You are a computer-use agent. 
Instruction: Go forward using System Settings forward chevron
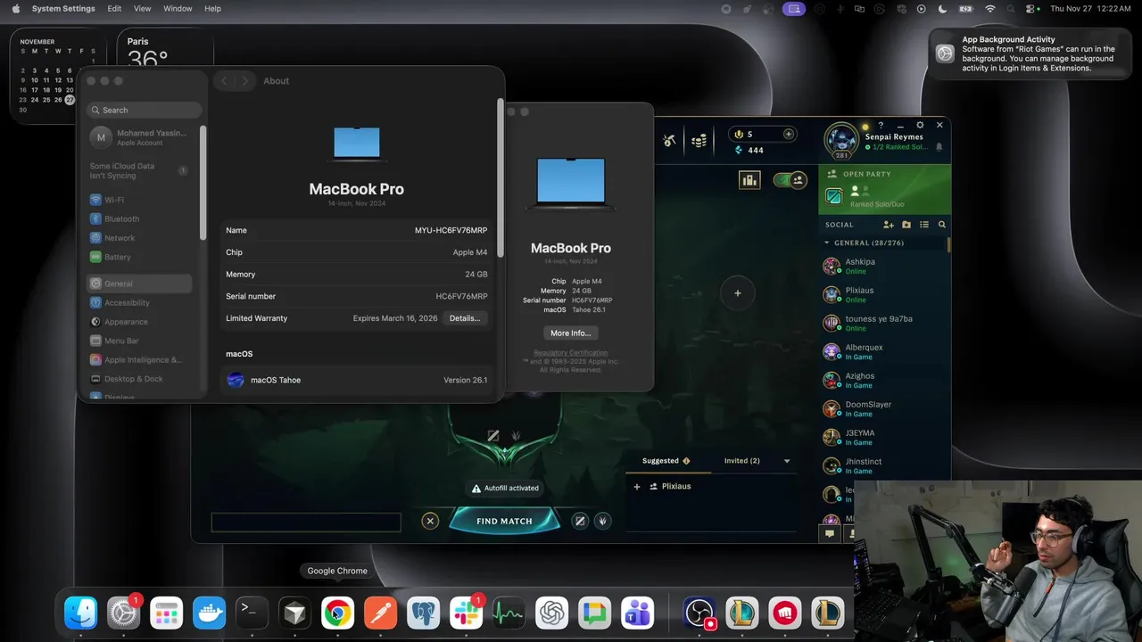tap(245, 80)
